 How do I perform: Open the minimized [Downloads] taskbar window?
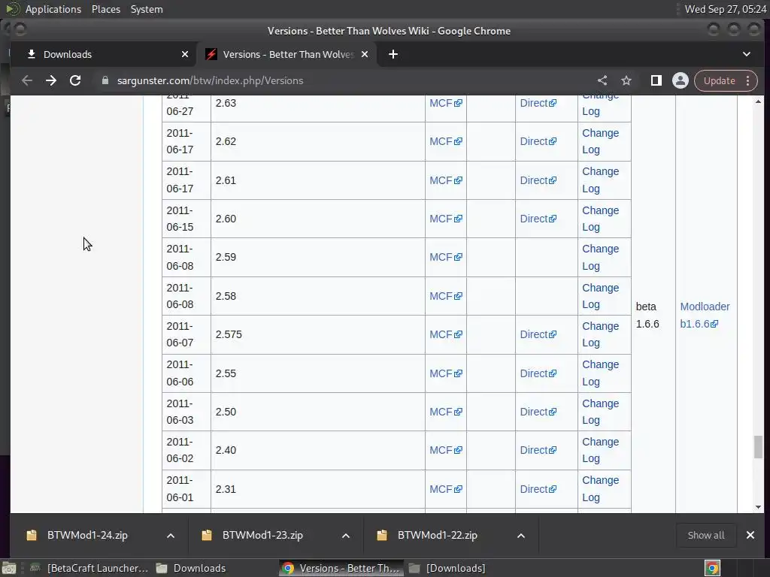pyautogui.click(x=447, y=568)
